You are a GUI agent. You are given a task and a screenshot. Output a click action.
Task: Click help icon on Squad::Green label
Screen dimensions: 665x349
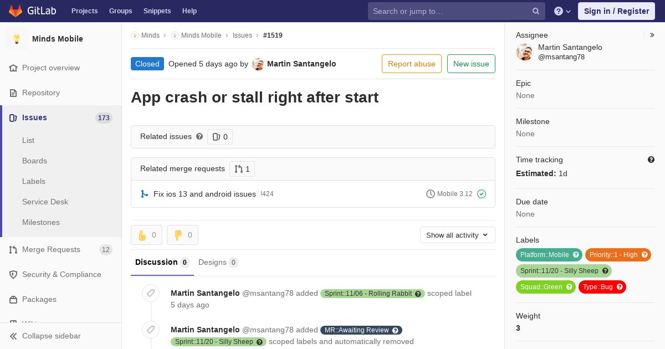click(x=569, y=287)
